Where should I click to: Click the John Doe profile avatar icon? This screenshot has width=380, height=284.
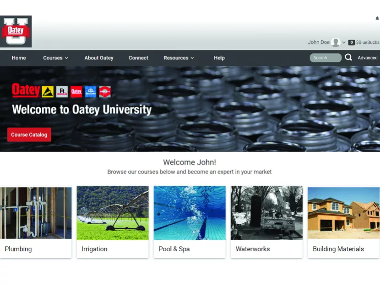[335, 42]
